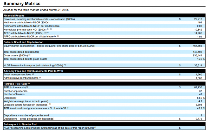Click the Normalized pro rata cash NOI label
Viewport: 208px width, 131px height.
[x=25, y=29]
